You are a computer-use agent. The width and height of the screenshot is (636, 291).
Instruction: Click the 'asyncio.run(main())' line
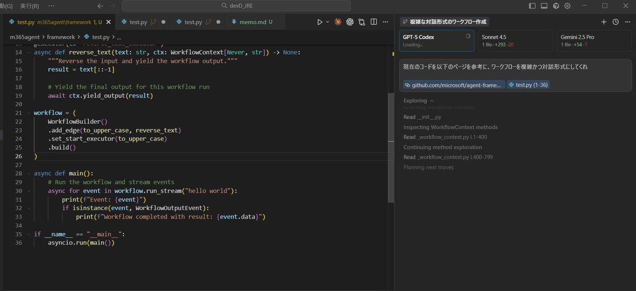pyautogui.click(x=81, y=243)
